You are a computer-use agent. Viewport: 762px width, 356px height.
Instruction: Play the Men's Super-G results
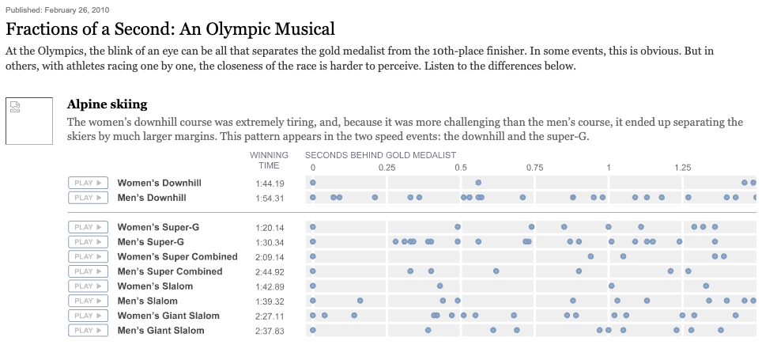click(88, 242)
